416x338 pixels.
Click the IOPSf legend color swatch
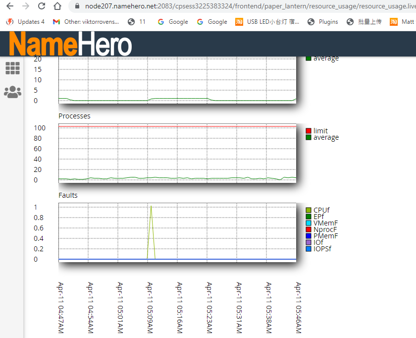pos(309,249)
